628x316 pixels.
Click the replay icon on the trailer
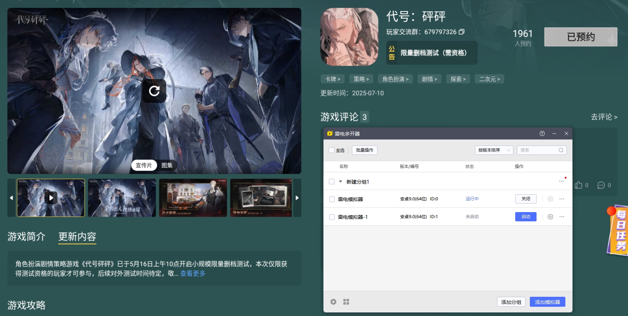(154, 91)
